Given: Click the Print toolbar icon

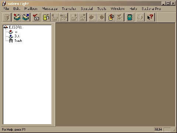Looking at the screenshot, I should (x=140, y=17).
